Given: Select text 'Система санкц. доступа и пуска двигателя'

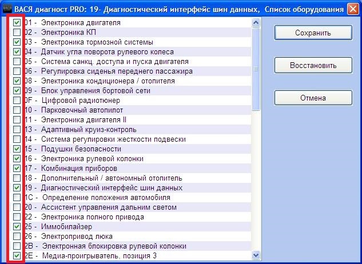Looking at the screenshot, I should tap(115, 61).
